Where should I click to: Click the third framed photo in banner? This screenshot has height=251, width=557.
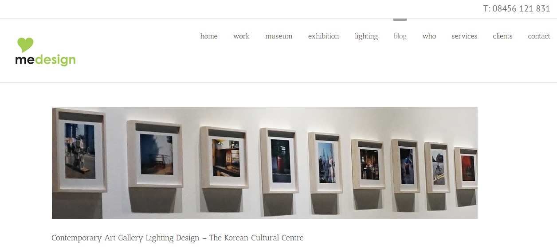(x=224, y=158)
